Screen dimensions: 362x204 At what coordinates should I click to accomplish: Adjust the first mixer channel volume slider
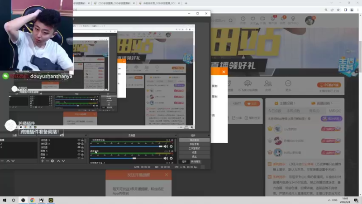point(126,146)
